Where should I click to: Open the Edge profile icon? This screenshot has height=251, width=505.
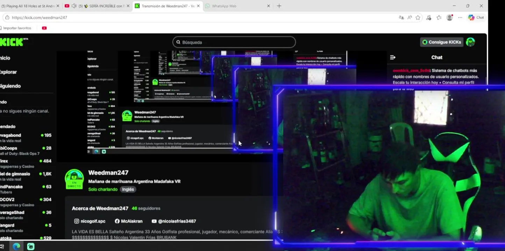point(450,17)
